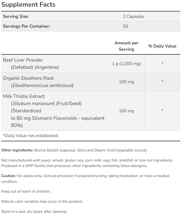Select the 1 g (1,000 mg) amount

[126, 64]
